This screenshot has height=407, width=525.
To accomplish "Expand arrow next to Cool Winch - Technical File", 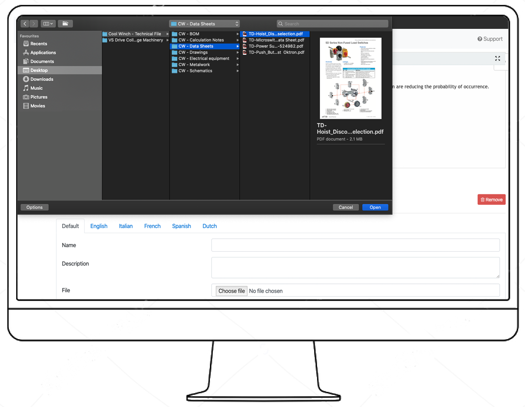I will point(167,34).
